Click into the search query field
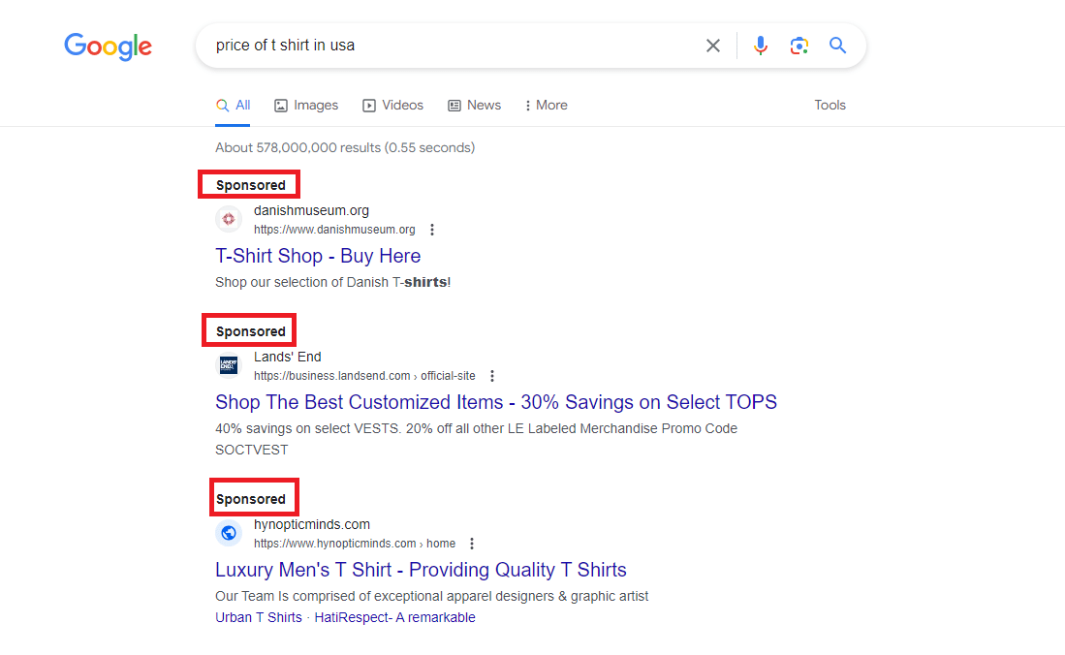The width and height of the screenshot is (1065, 655). [446, 46]
